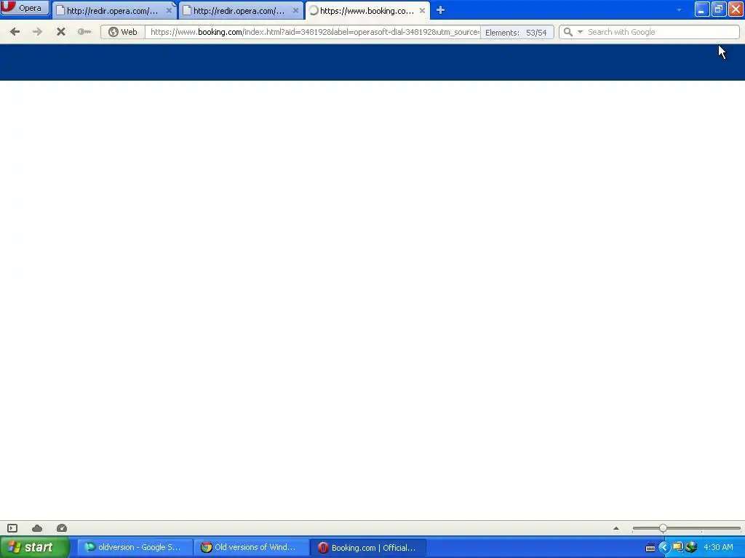Click the security shield tray icon
745x558 pixels.
[691, 548]
